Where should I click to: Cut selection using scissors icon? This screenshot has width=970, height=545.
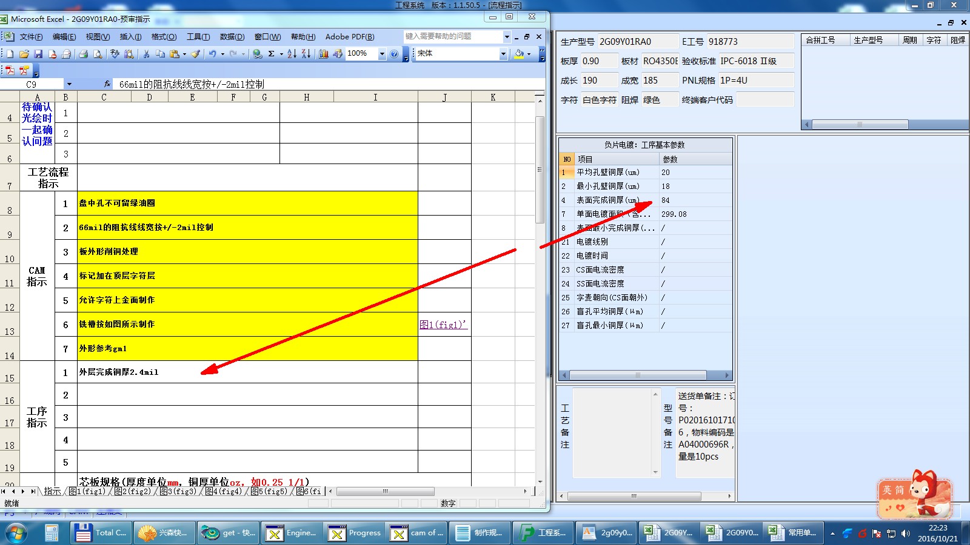pyautogui.click(x=146, y=54)
